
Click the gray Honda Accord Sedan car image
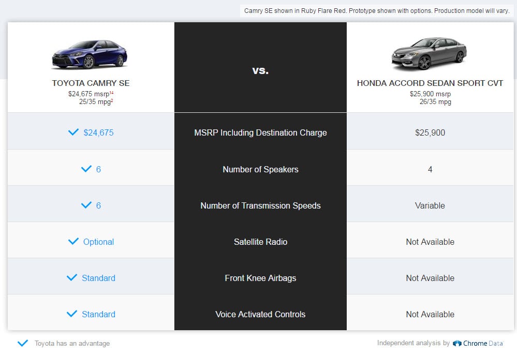429,54
